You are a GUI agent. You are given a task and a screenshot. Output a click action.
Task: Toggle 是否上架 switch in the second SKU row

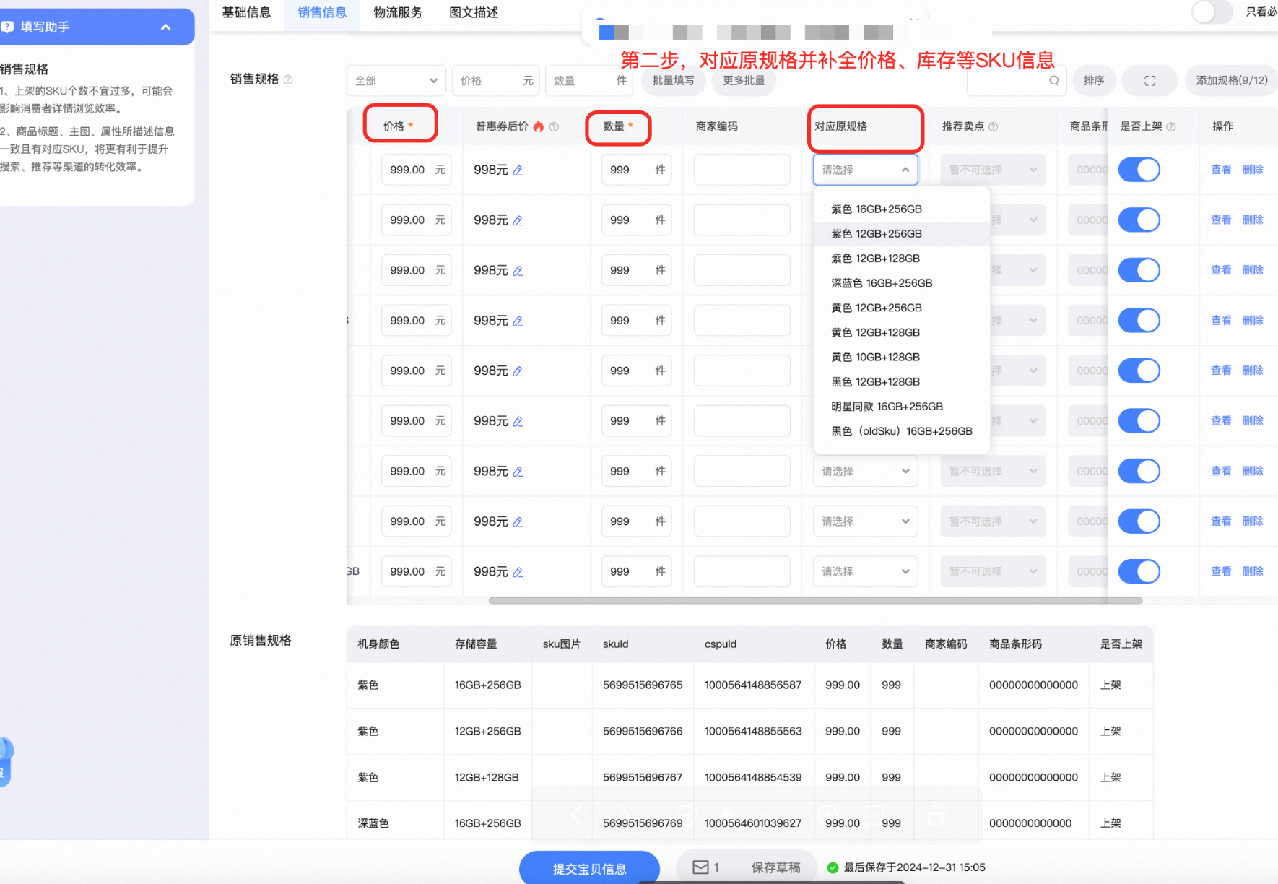pos(1139,220)
